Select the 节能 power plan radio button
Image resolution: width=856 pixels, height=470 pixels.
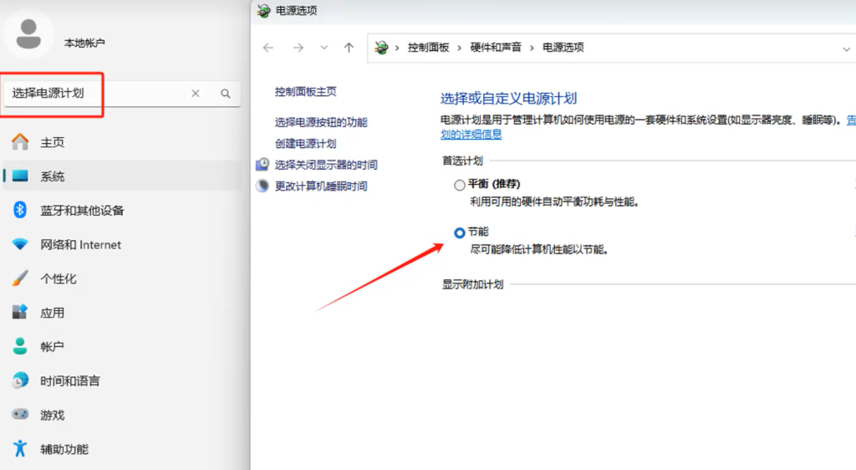pos(460,232)
